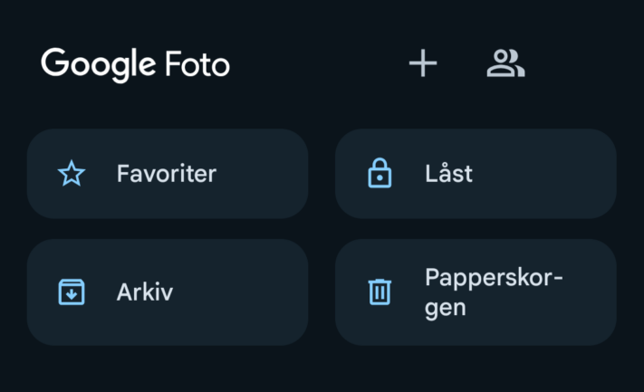Click the star icon beside Favoriter
The image size is (644, 392).
click(72, 173)
